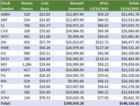Select the INTC value cell $15,881.45
Image resolution: width=140 pixels, height=106 pixels.
tap(125, 36)
